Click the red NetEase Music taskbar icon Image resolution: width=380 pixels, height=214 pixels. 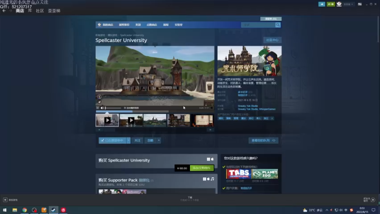[63, 210]
